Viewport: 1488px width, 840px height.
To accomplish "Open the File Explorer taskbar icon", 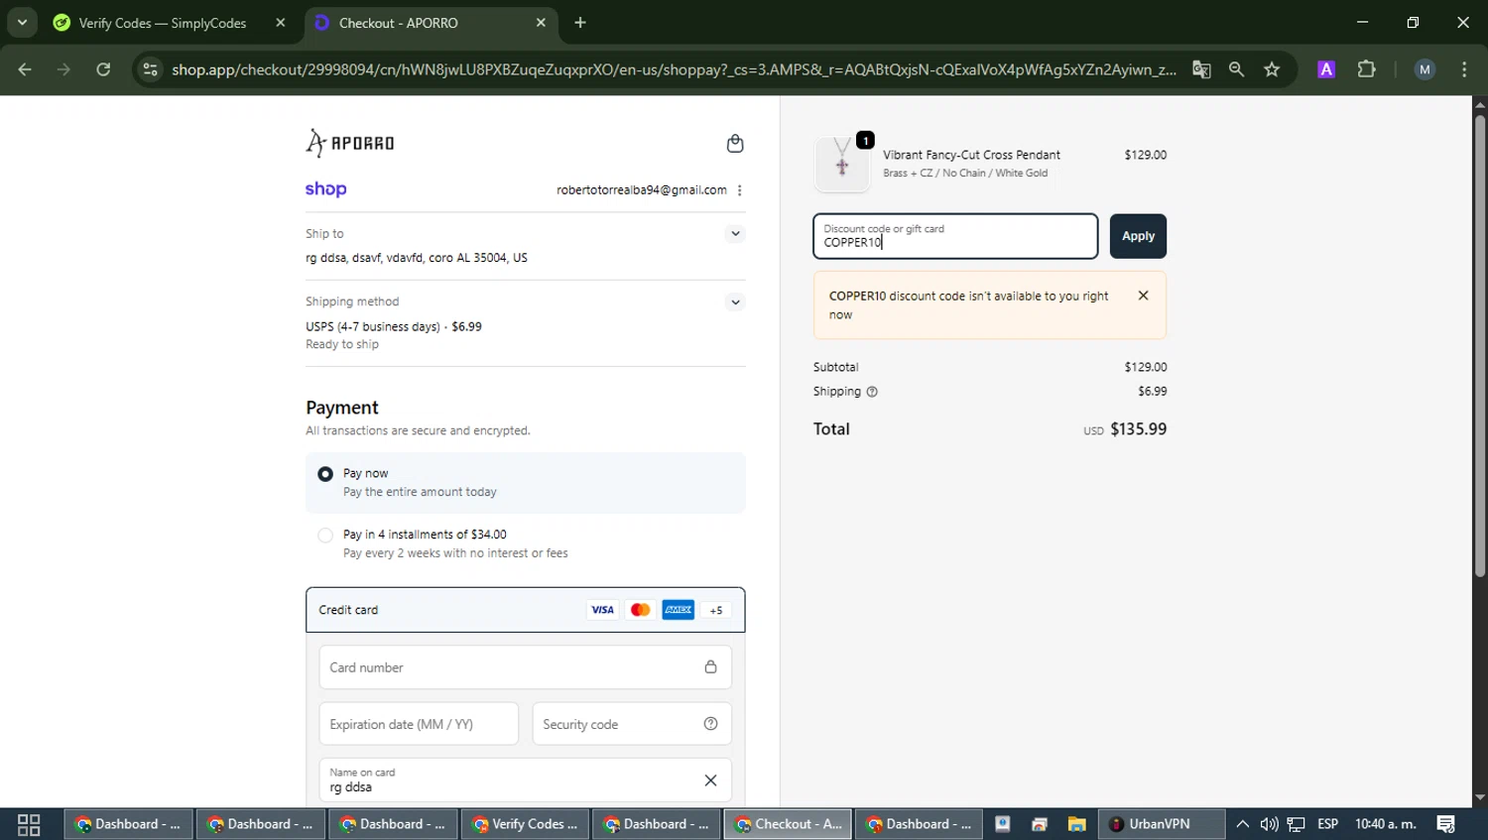I will 1076,824.
